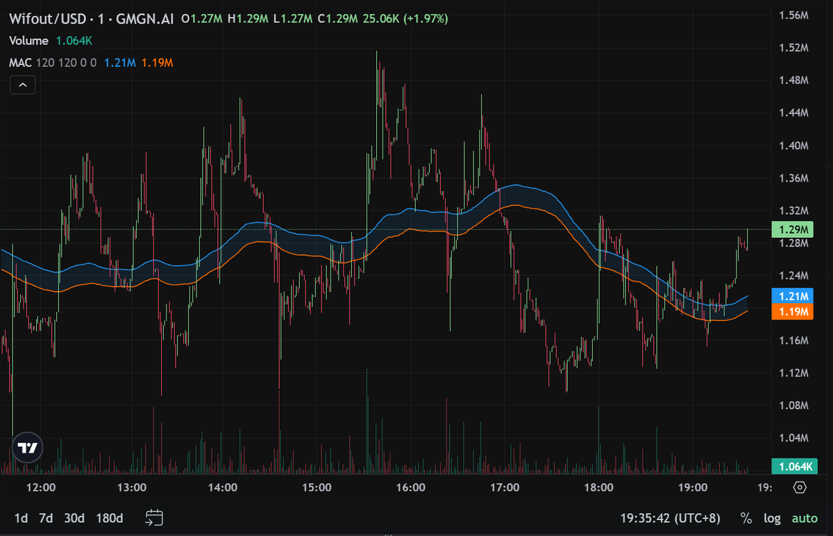
Task: Click the orange 1.19M MAC value
Action: pyautogui.click(x=157, y=63)
